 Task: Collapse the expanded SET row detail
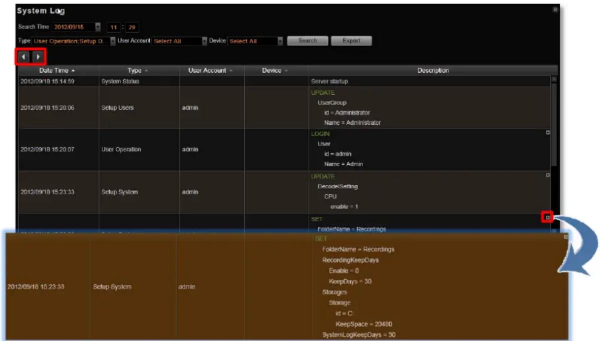pyautogui.click(x=565, y=237)
